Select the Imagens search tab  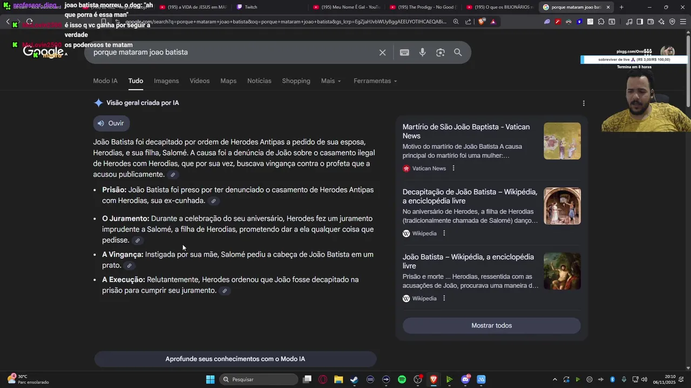point(166,81)
